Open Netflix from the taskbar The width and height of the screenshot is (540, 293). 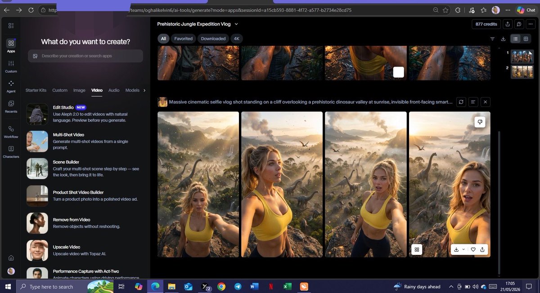click(x=270, y=286)
